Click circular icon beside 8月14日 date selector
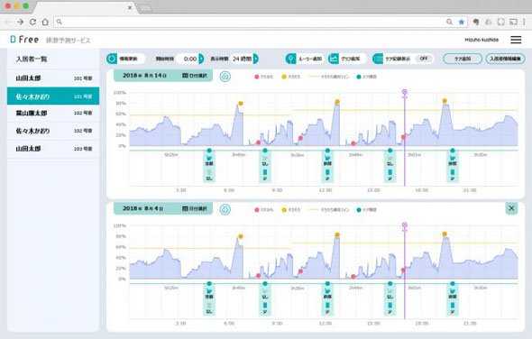This screenshot has height=339, width=532. (x=225, y=77)
